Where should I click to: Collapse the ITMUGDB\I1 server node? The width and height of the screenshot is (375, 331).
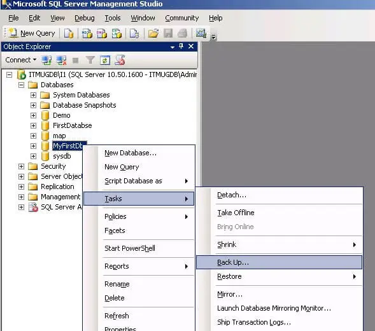point(9,75)
